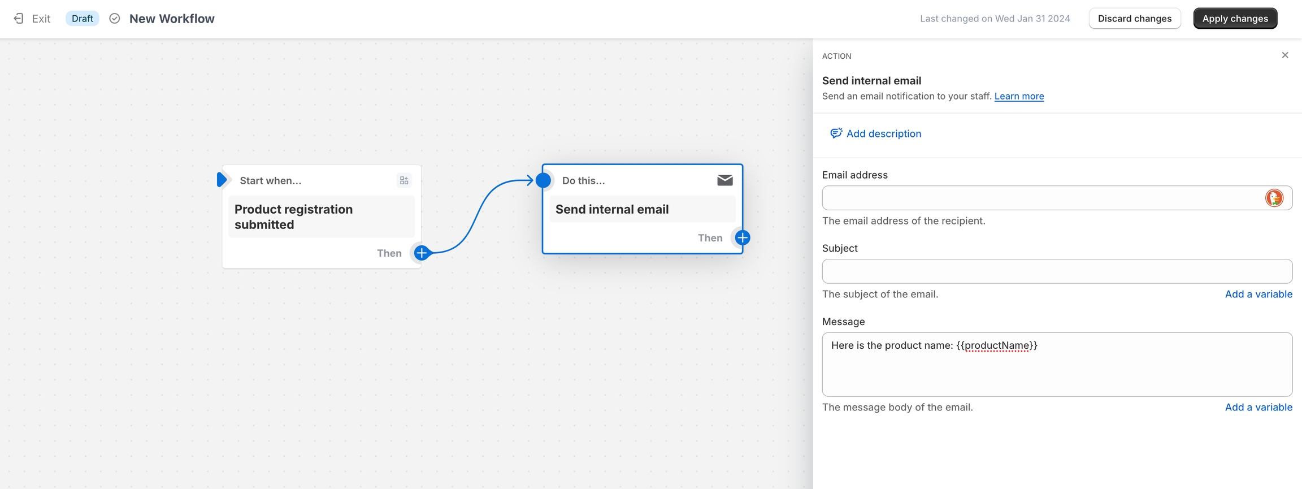Select the Product registration submitted trigger card
The height and width of the screenshot is (489, 1302).
[321, 217]
